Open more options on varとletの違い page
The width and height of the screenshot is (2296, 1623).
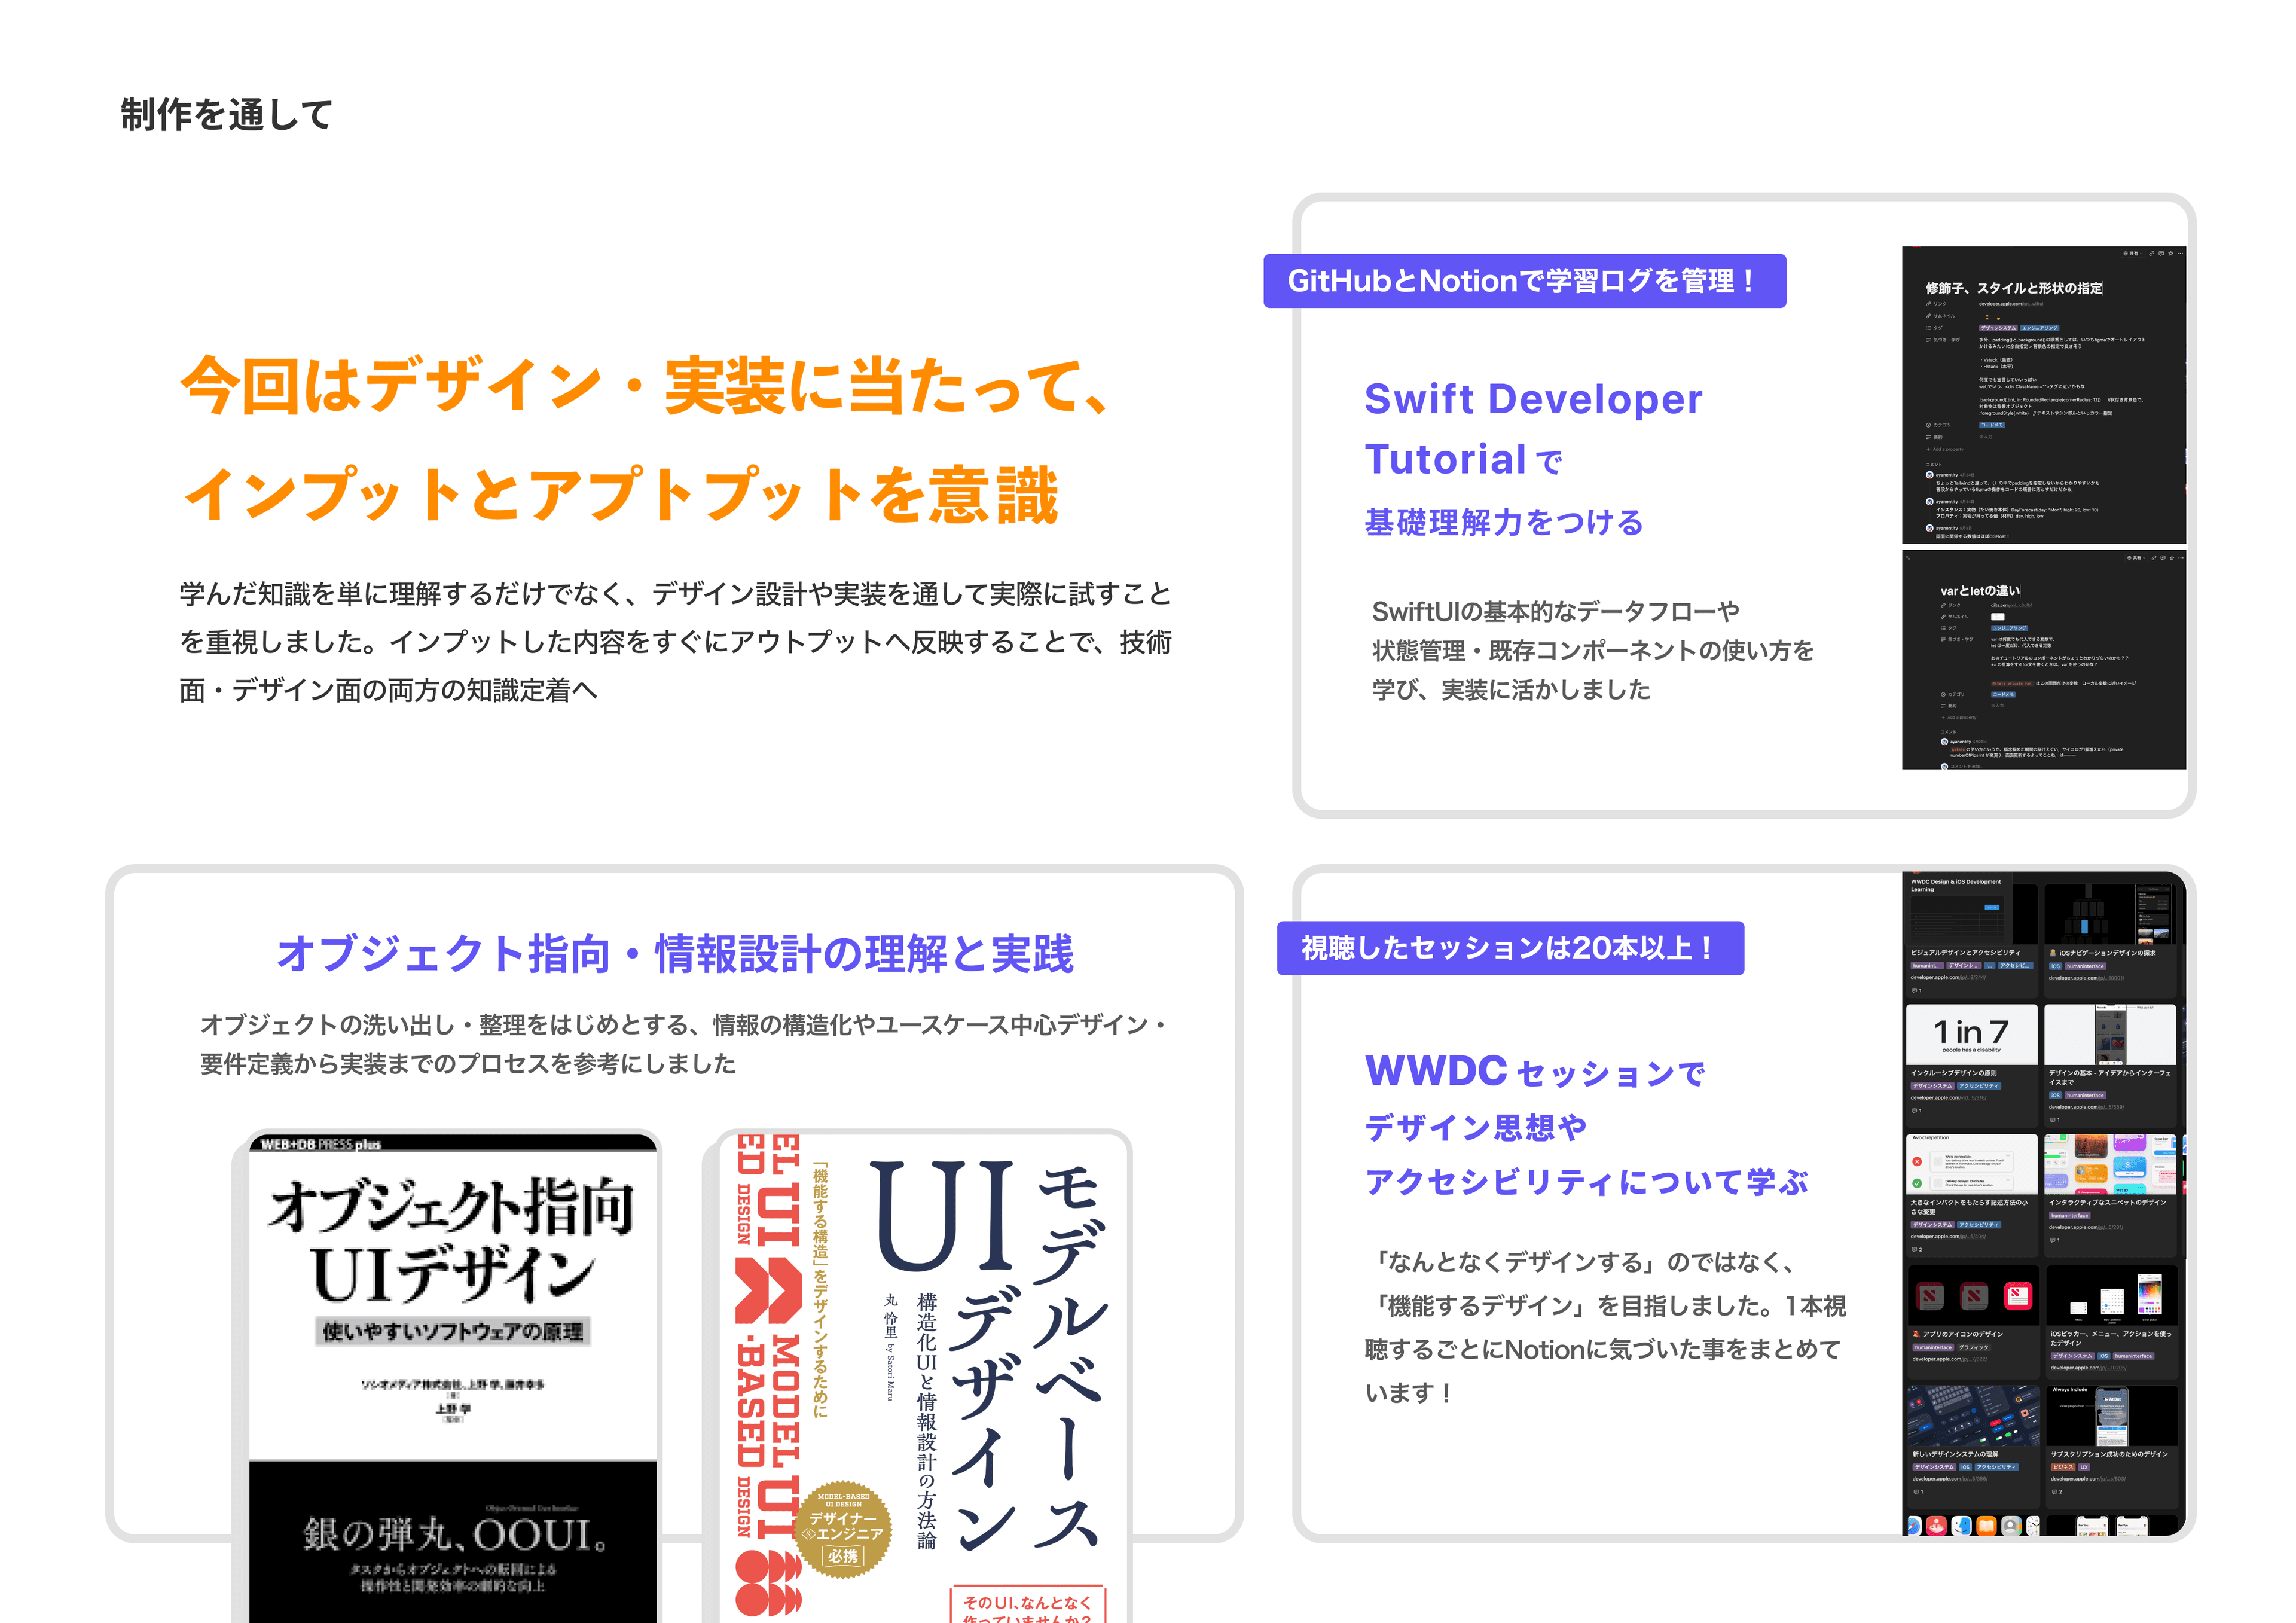click(2181, 558)
